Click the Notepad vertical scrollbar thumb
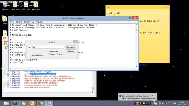The width and height of the screenshot is (189, 106). (x=136, y=30)
